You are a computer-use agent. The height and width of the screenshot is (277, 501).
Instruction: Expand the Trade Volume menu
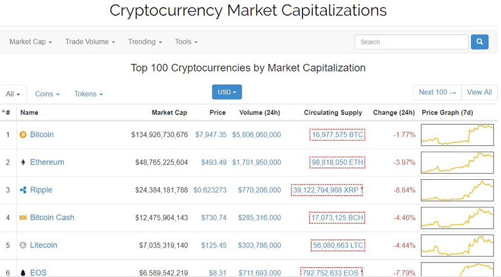click(x=90, y=42)
